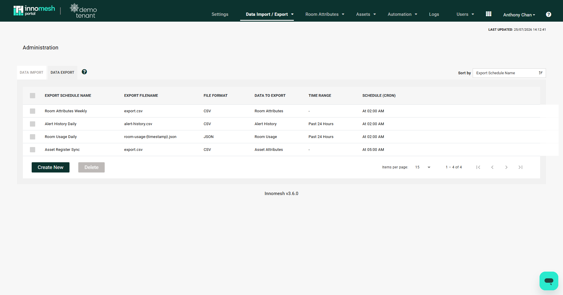Image resolution: width=563 pixels, height=295 pixels.
Task: Switch to the Data Import tab
Action: pyautogui.click(x=31, y=73)
